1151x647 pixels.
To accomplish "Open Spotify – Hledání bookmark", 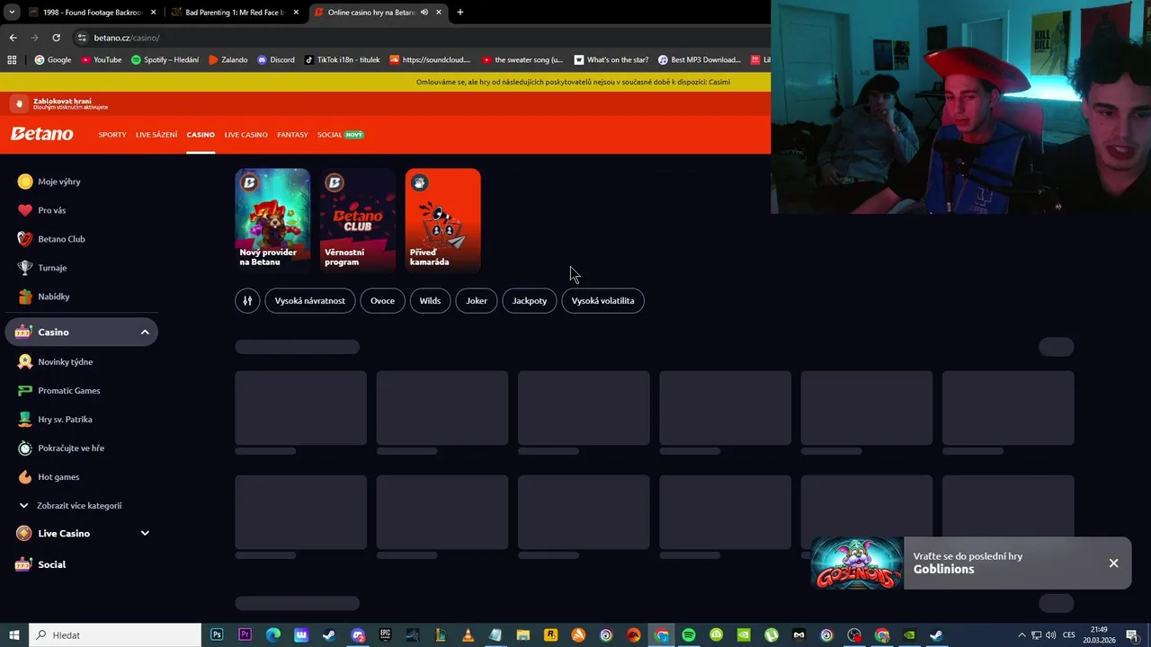I will pyautogui.click(x=165, y=60).
